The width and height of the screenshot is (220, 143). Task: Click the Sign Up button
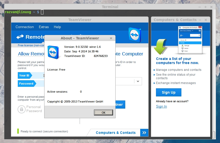click(169, 92)
